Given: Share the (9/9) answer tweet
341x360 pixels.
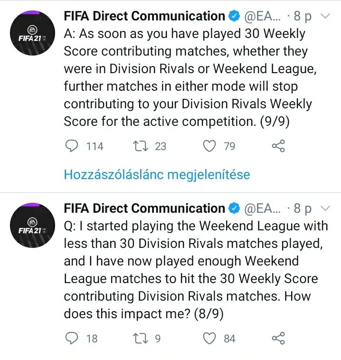Looking at the screenshot, I should pyautogui.click(x=278, y=146).
